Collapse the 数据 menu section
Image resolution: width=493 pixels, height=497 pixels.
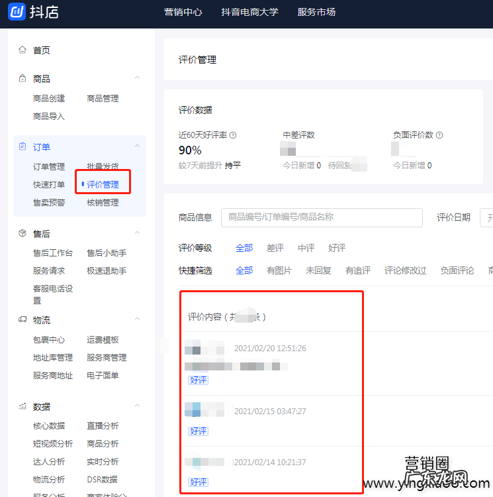coord(138,406)
